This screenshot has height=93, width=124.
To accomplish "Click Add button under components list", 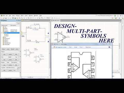I will (x=8, y=49).
